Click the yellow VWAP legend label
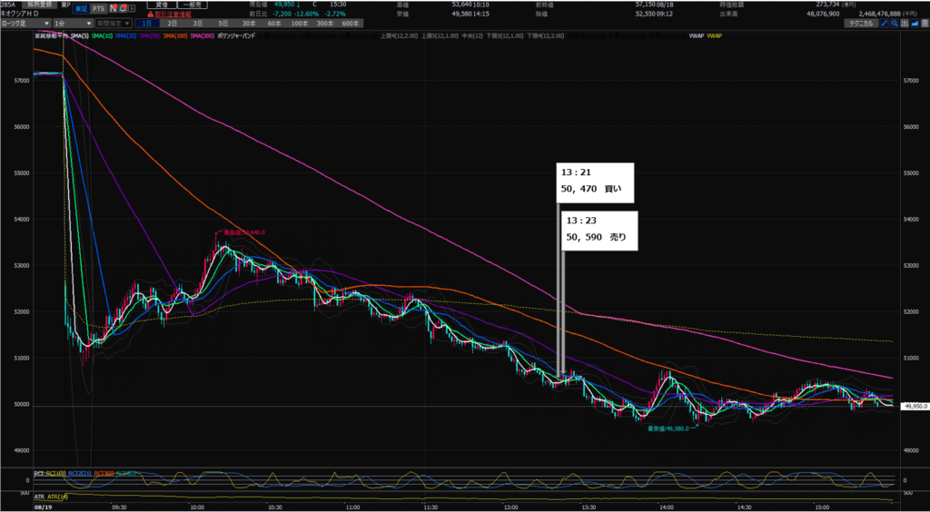The image size is (930, 512). point(714,36)
